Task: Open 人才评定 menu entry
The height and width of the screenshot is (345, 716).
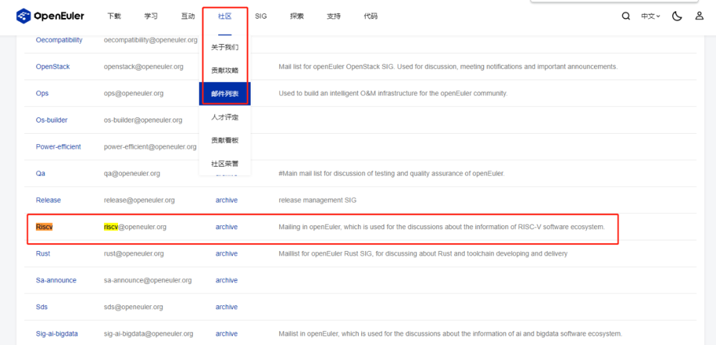Action: (x=225, y=117)
